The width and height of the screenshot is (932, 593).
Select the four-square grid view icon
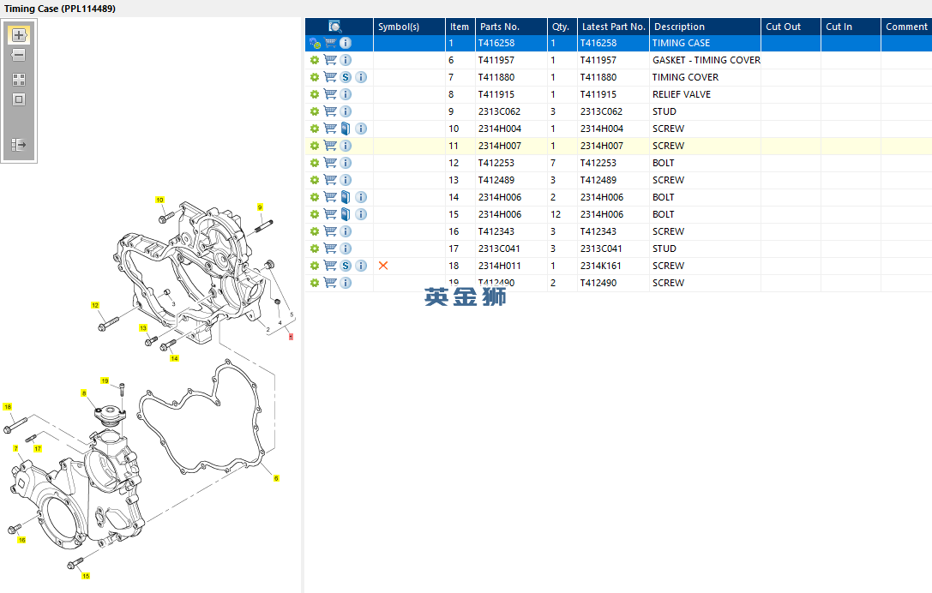(19, 79)
